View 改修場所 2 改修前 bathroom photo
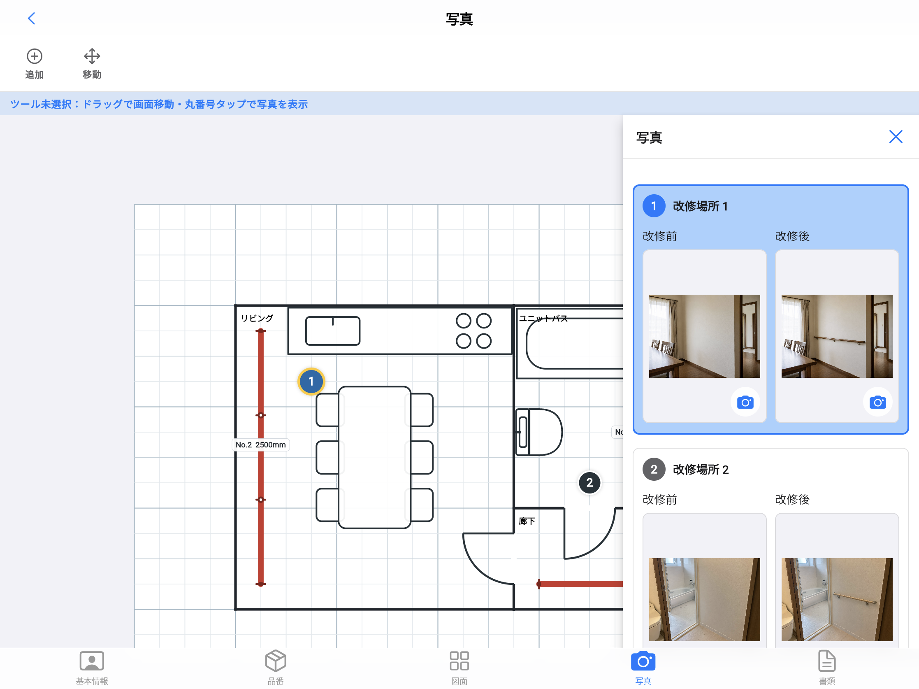Image resolution: width=919 pixels, height=689 pixels. click(704, 599)
